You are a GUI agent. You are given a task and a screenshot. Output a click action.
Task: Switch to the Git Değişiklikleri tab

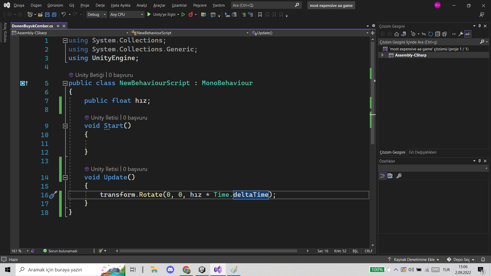pos(422,152)
